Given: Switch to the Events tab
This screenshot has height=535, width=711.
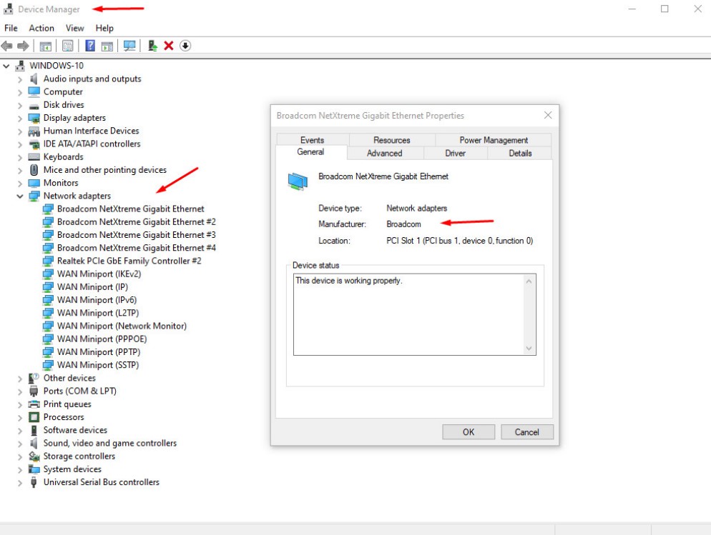Looking at the screenshot, I should tap(313, 140).
